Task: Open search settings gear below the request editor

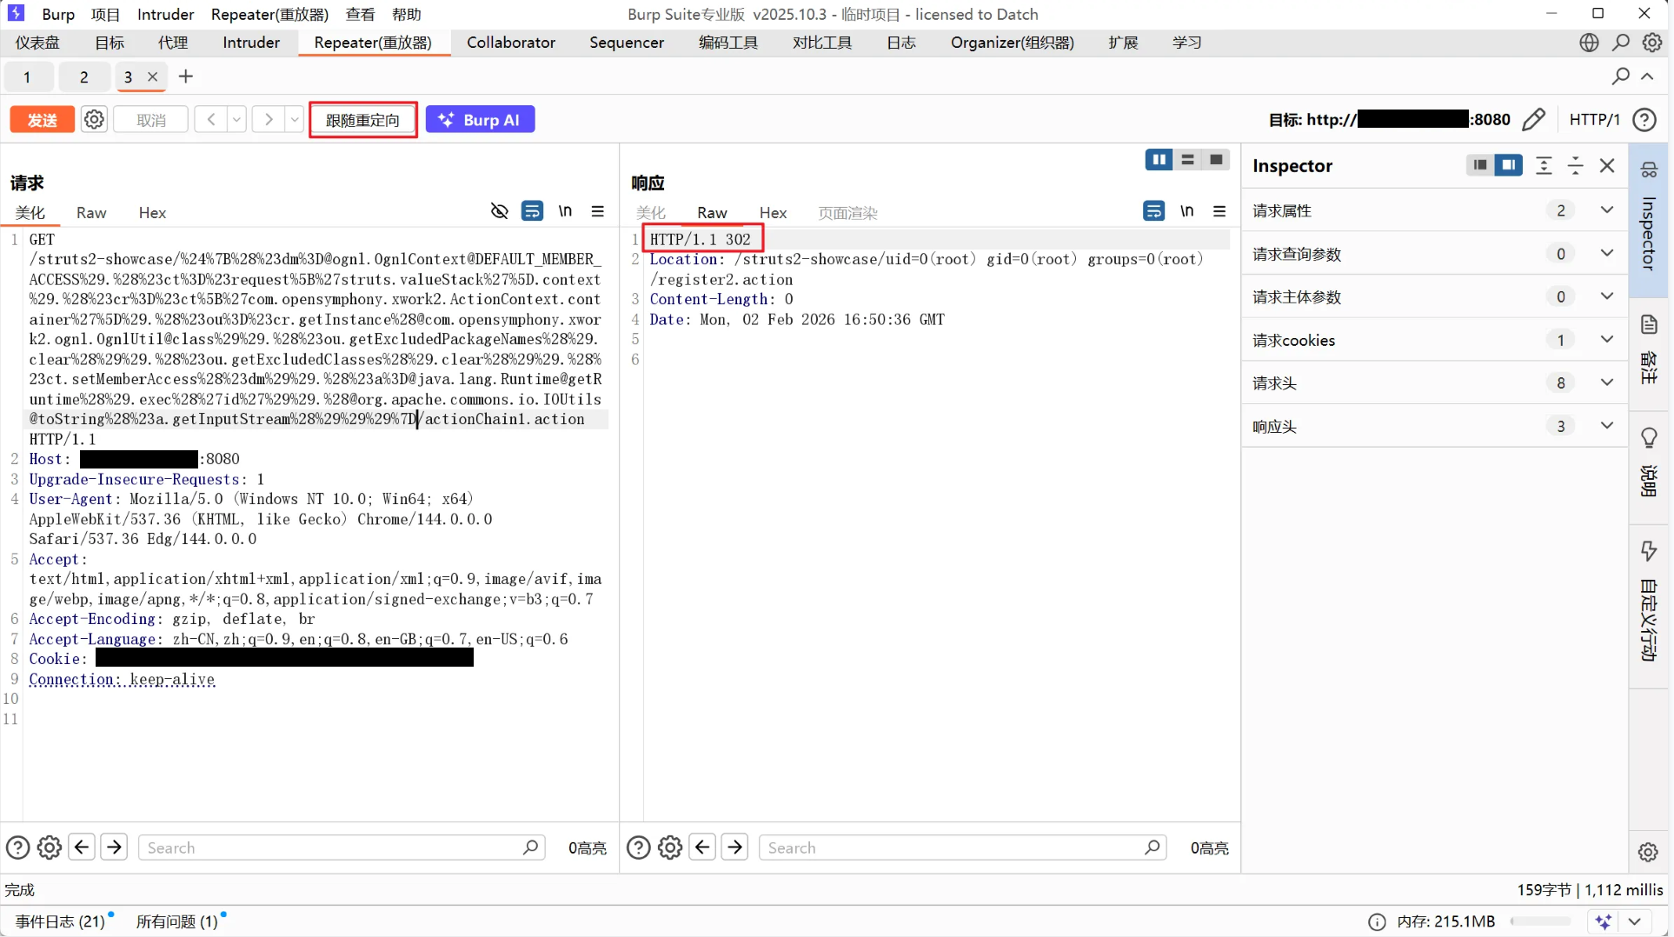Action: [x=50, y=847]
